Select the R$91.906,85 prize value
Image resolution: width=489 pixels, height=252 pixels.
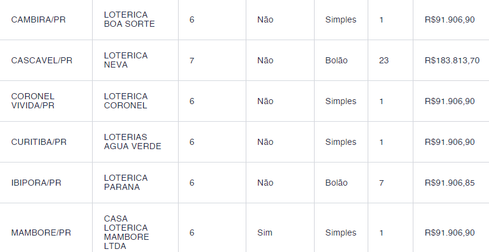click(450, 183)
